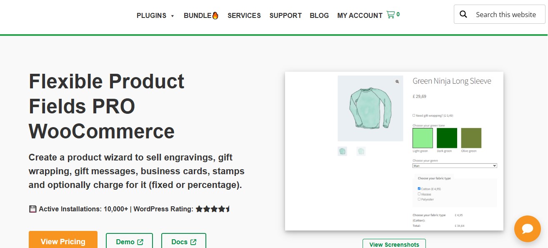Image resolution: width=548 pixels, height=248 pixels.
Task: Click the half-star in the WordPress rating
Action: pos(227,208)
